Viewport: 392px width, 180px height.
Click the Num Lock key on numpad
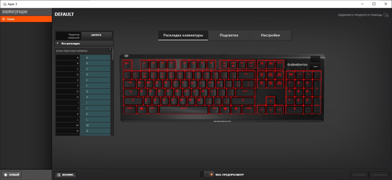pos(291,75)
